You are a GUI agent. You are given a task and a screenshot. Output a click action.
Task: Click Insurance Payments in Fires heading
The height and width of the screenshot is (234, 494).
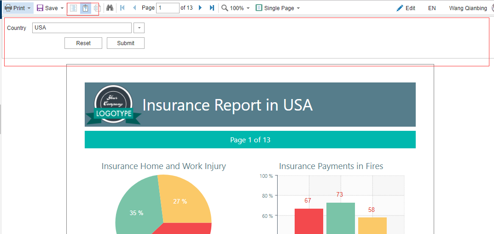click(331, 166)
